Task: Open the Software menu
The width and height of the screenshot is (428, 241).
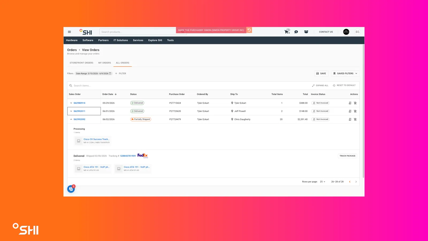Action: 88,40
